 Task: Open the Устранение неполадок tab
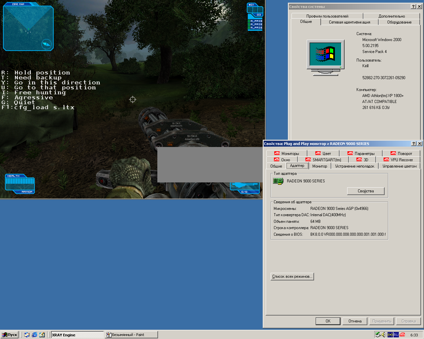point(355,166)
